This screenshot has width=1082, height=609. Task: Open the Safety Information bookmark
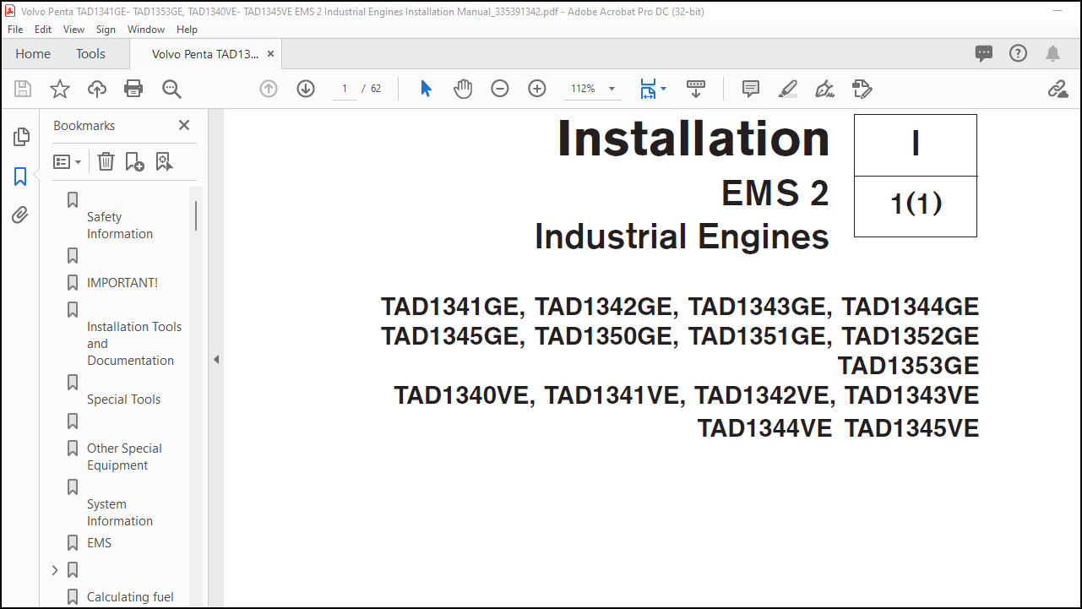[x=120, y=226]
